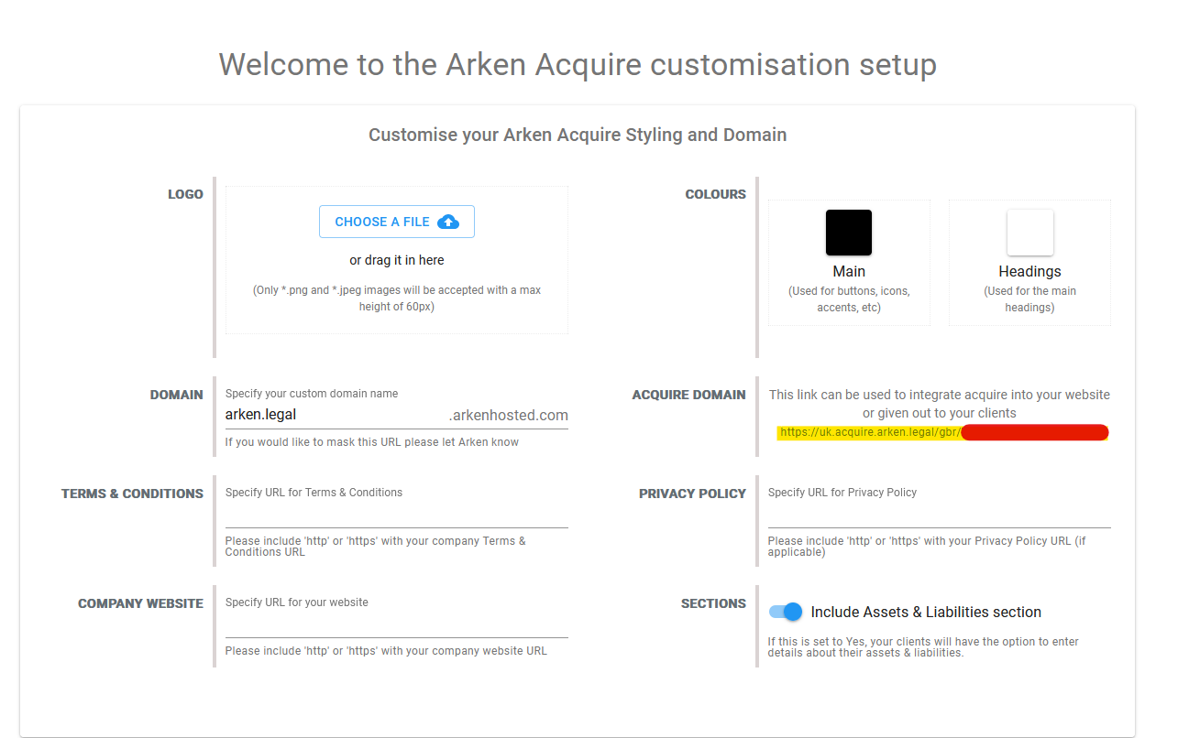Image resolution: width=1178 pixels, height=738 pixels.
Task: Click the Main colour label
Action: 849,271
